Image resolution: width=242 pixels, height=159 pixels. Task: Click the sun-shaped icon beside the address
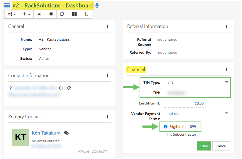click(x=61, y=88)
